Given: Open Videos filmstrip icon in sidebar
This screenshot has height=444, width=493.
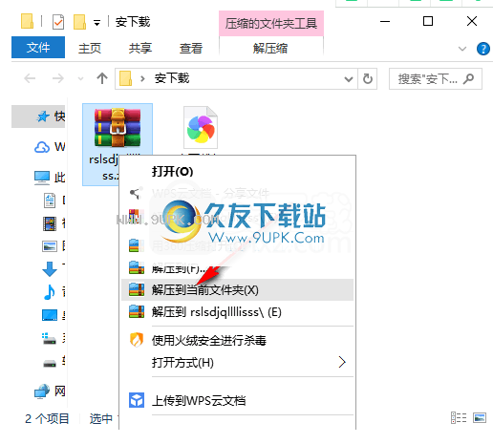Looking at the screenshot, I should coord(50,223).
